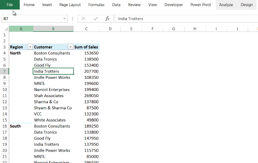Select India Trotters in row 19

[53, 144]
